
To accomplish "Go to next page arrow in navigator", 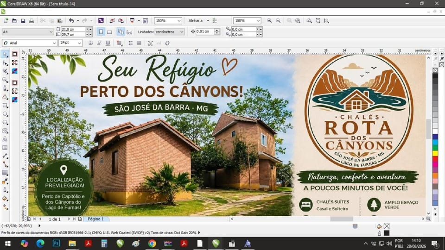I will point(69,219).
